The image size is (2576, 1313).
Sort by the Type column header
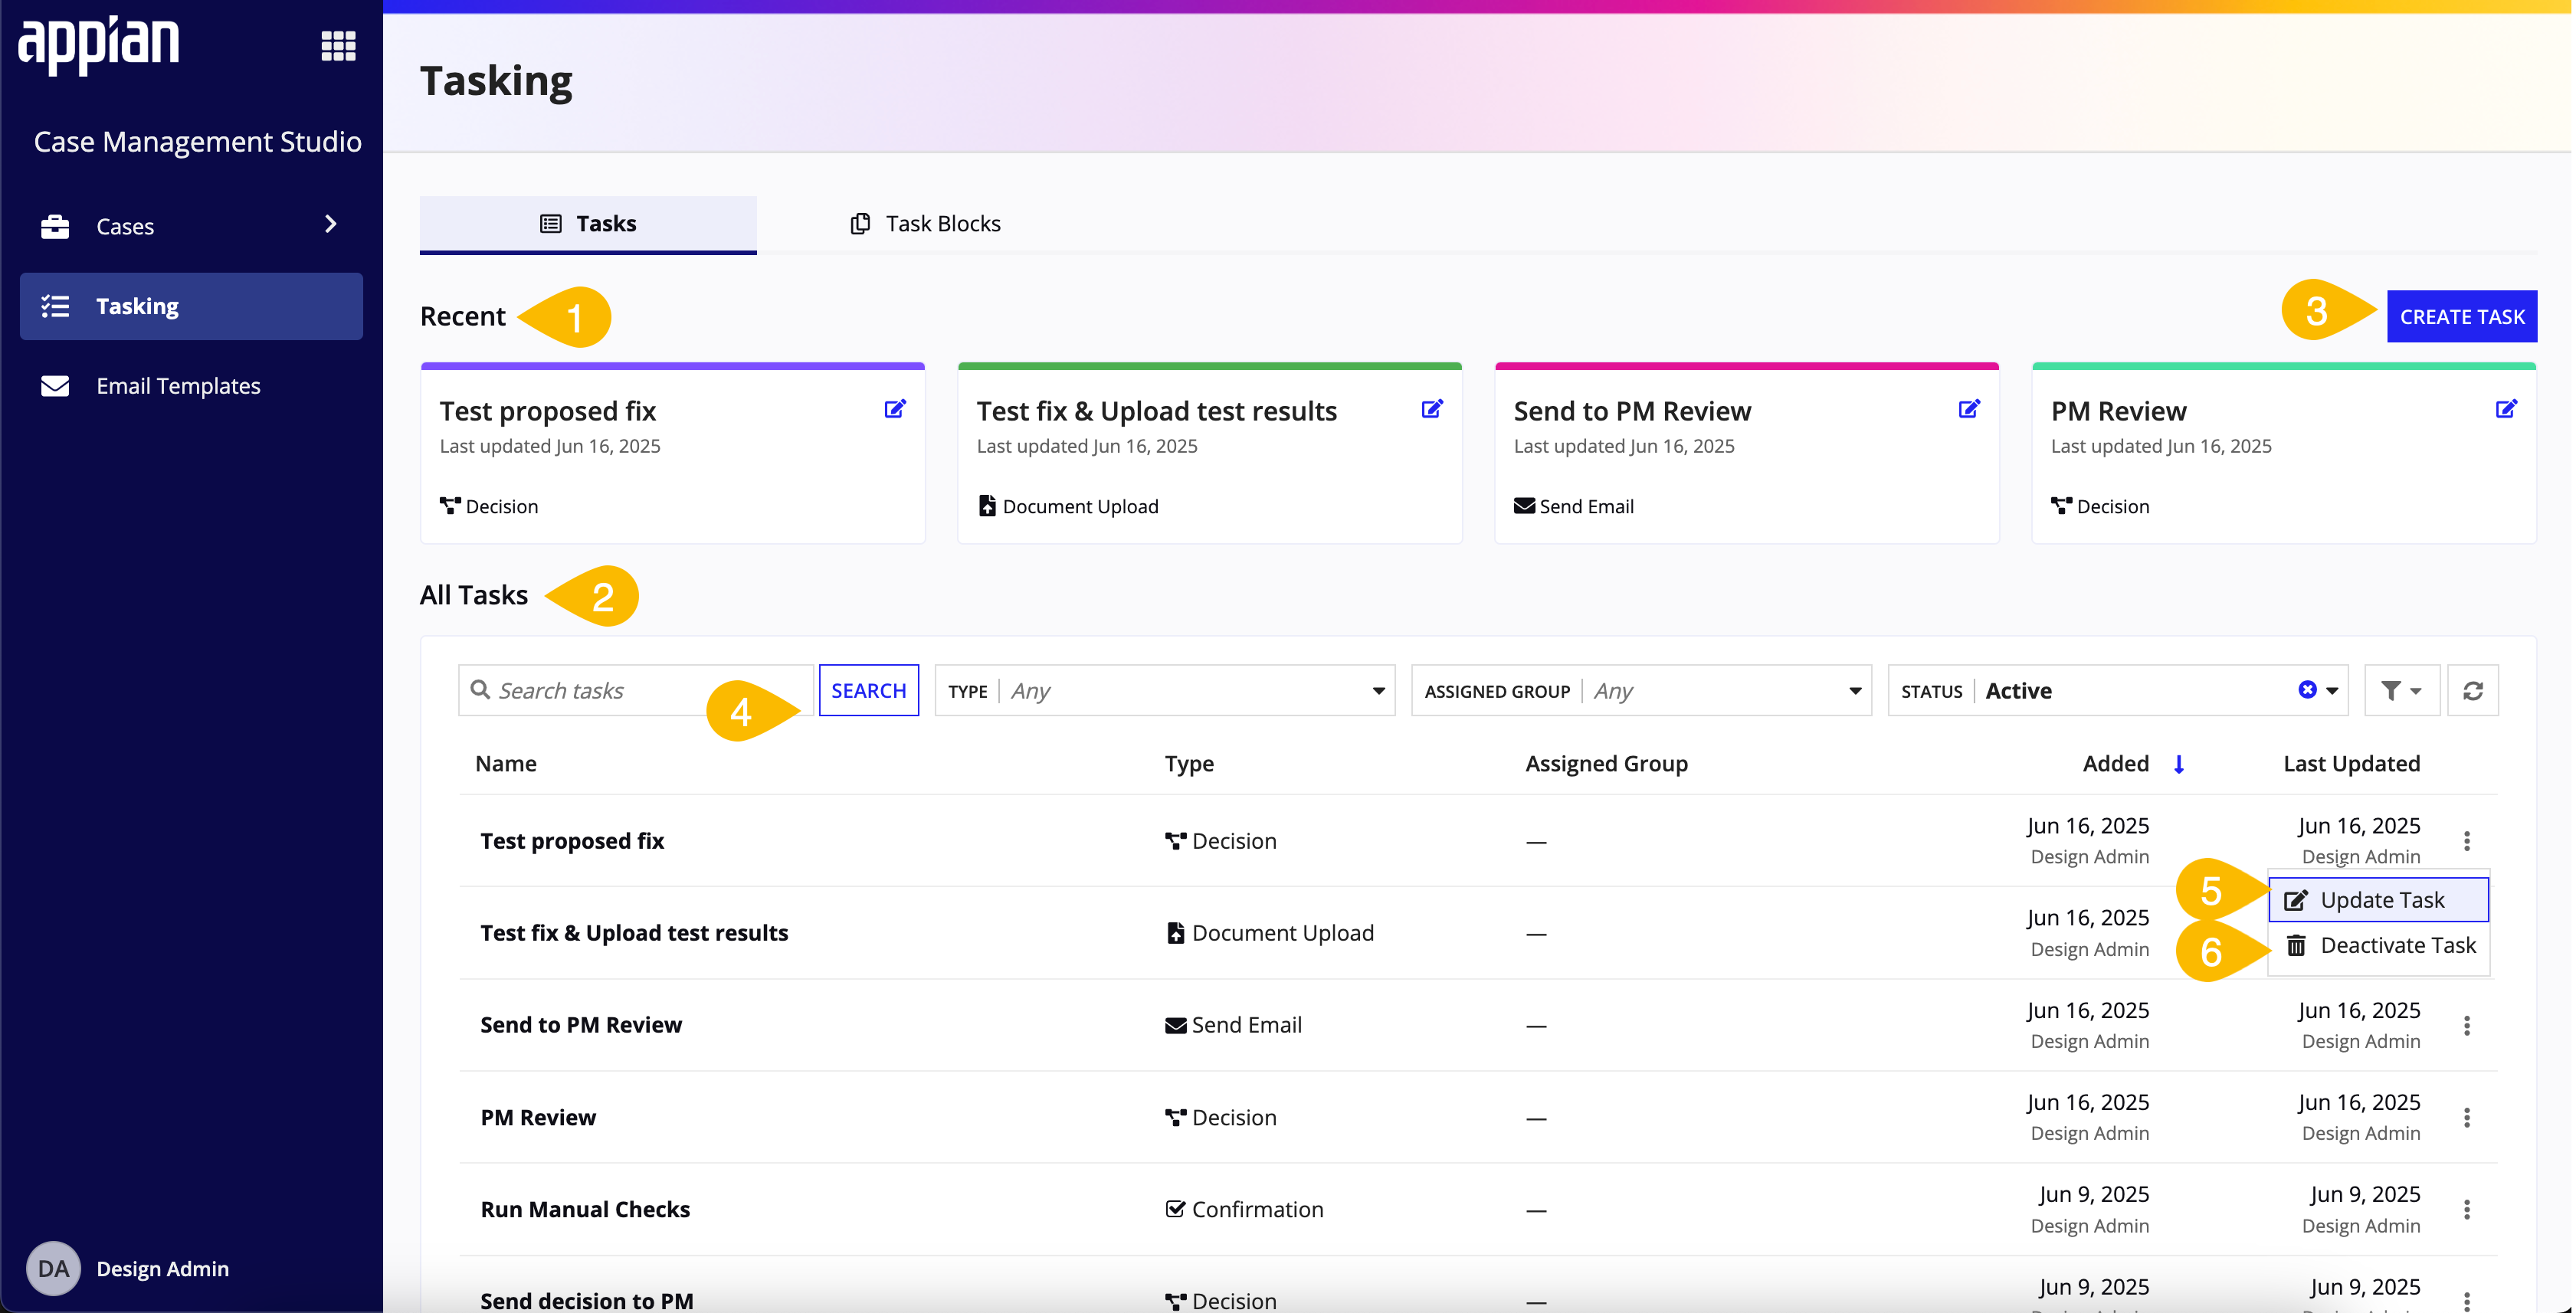coord(1189,764)
